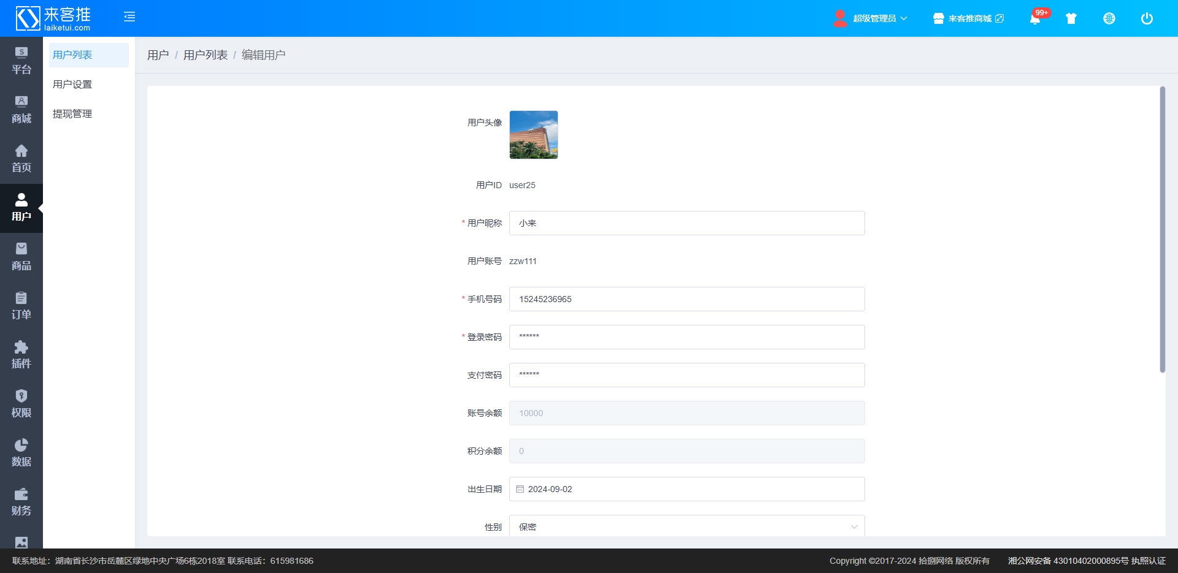This screenshot has width=1178, height=573.
Task: Go to the 商城 sidebar section
Action: click(x=21, y=110)
